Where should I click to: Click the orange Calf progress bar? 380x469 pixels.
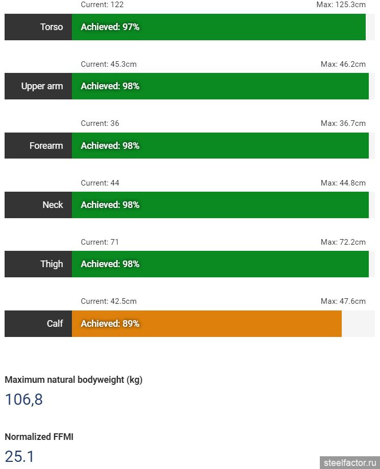pyautogui.click(x=207, y=324)
